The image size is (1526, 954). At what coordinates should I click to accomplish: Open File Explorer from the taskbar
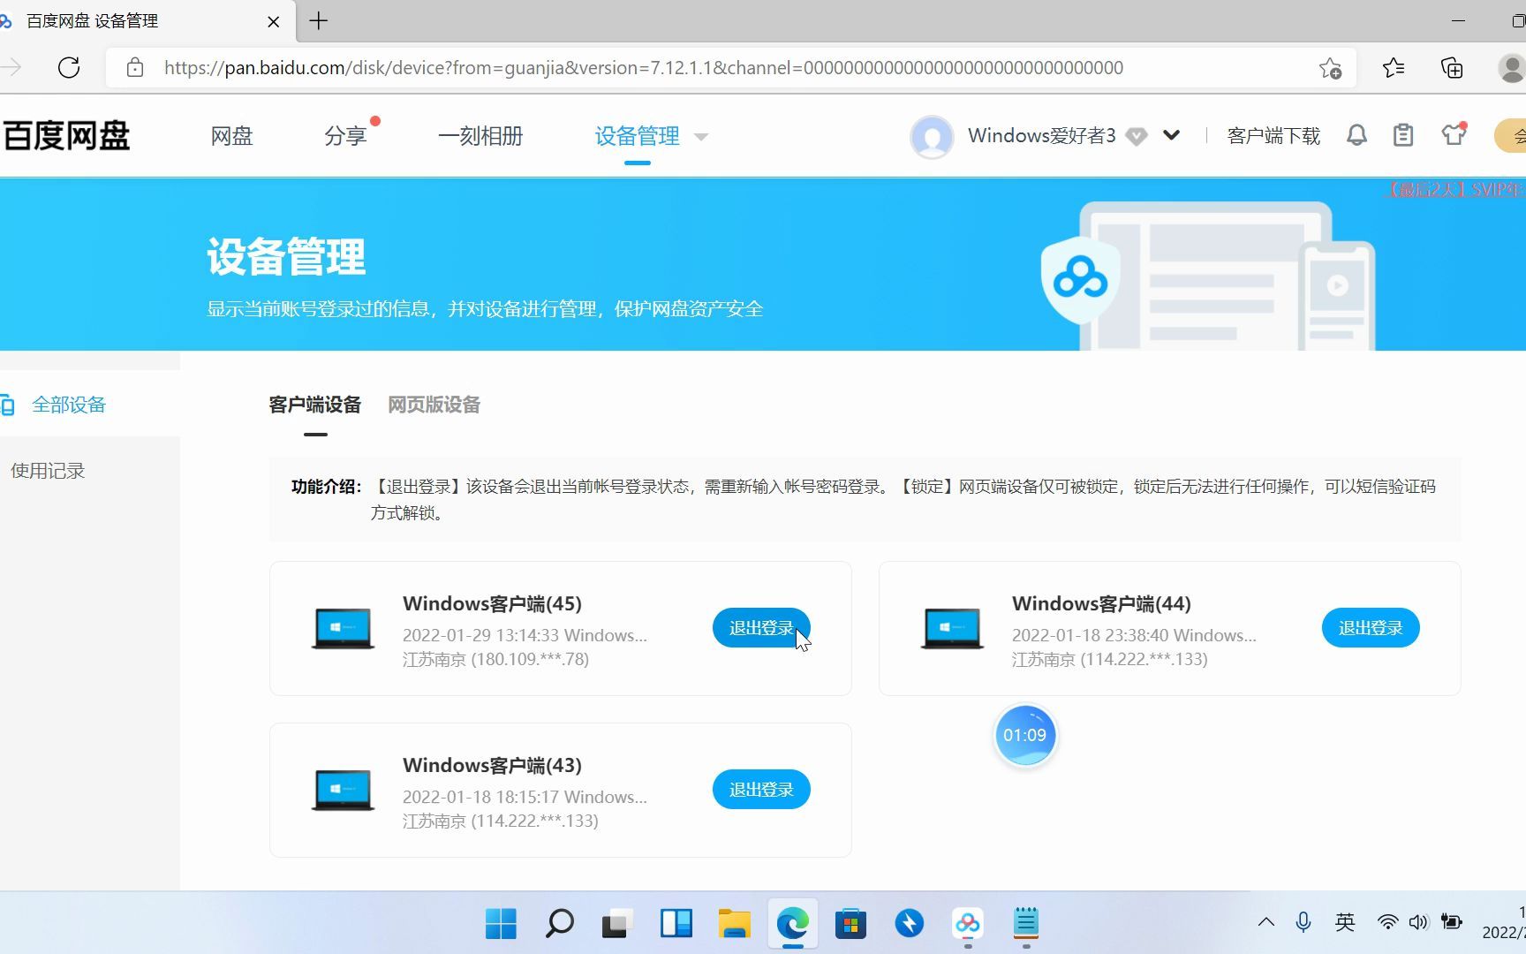(x=734, y=924)
